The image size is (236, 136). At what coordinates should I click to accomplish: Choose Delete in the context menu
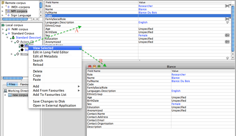pyautogui.click(x=55, y=71)
